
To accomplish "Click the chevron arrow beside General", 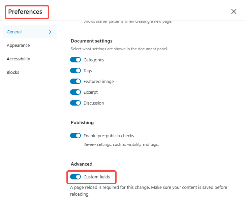I will (50, 32).
